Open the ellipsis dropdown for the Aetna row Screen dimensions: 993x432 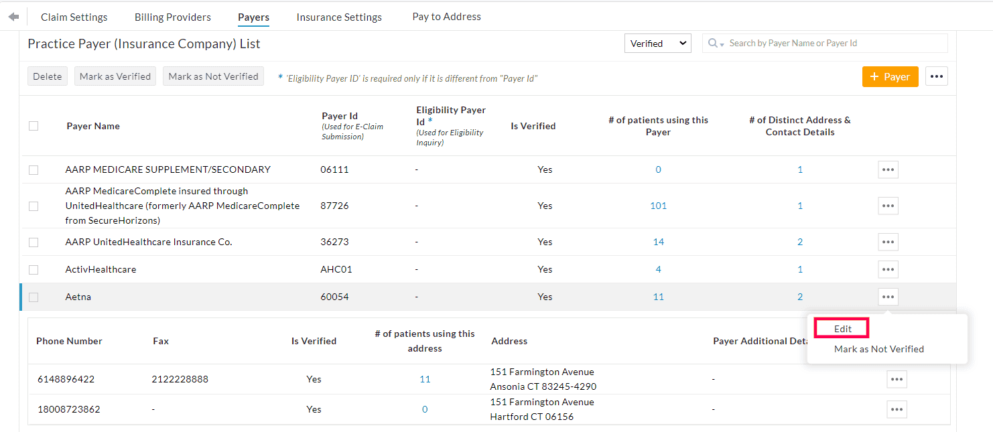click(x=888, y=297)
